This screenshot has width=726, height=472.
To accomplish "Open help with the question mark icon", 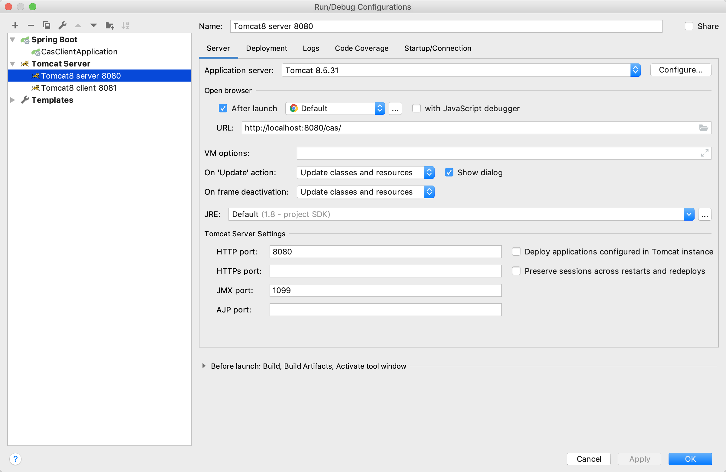I will tap(15, 459).
